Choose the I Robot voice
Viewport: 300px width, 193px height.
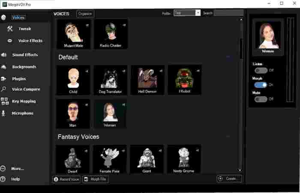pos(185,80)
